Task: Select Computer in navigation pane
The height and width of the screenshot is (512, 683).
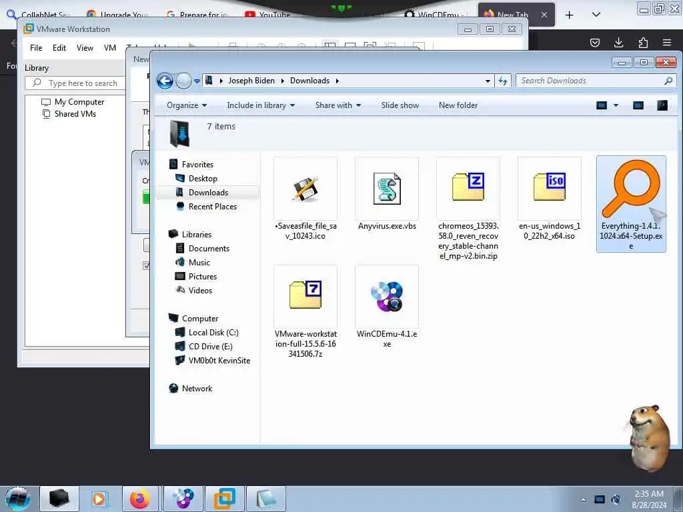Action: coord(200,318)
